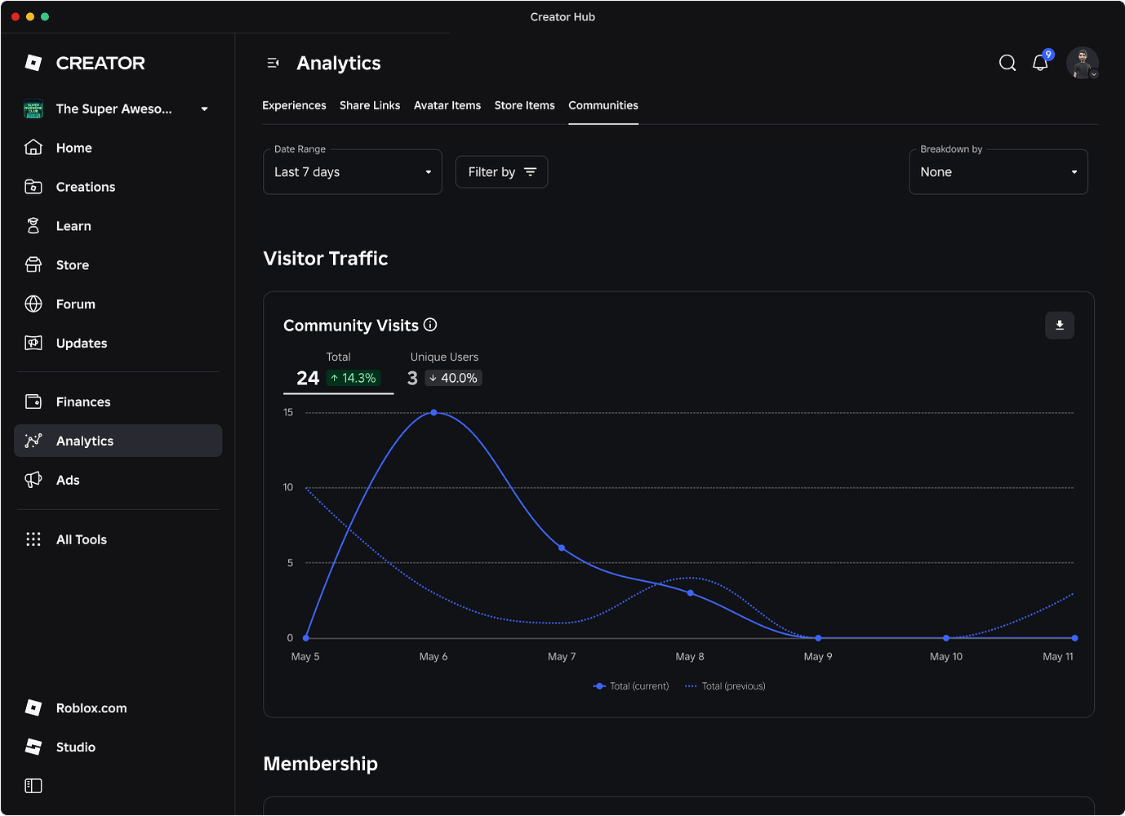Click the Roblox.com logo icon
The height and width of the screenshot is (816, 1125).
point(33,708)
